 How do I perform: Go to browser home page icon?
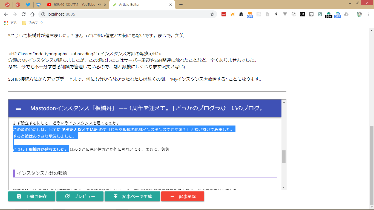click(32, 14)
